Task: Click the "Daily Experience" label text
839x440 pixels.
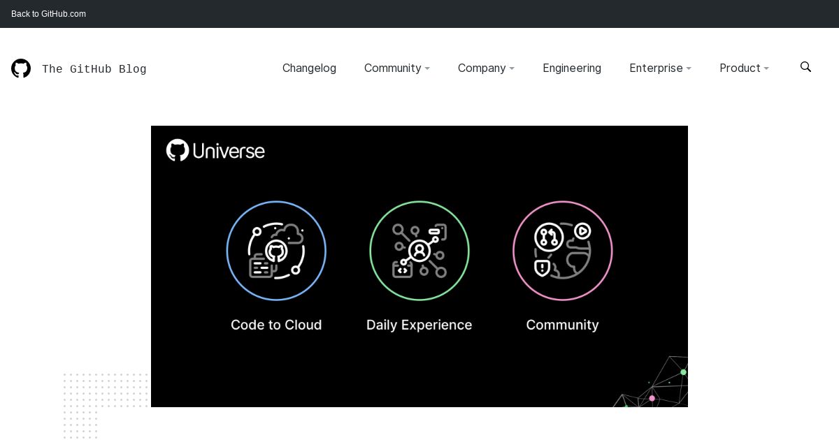Action: point(419,325)
